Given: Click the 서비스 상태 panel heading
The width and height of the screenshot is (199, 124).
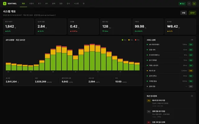Looking at the screenshot, I should point(151,40).
